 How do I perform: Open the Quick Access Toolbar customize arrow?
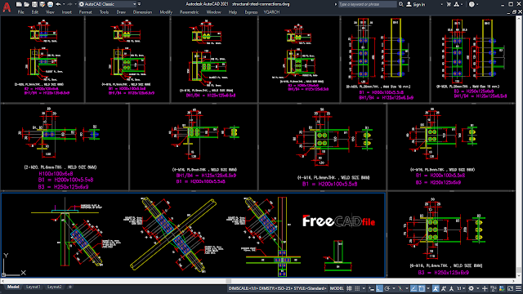pyautogui.click(x=140, y=4)
